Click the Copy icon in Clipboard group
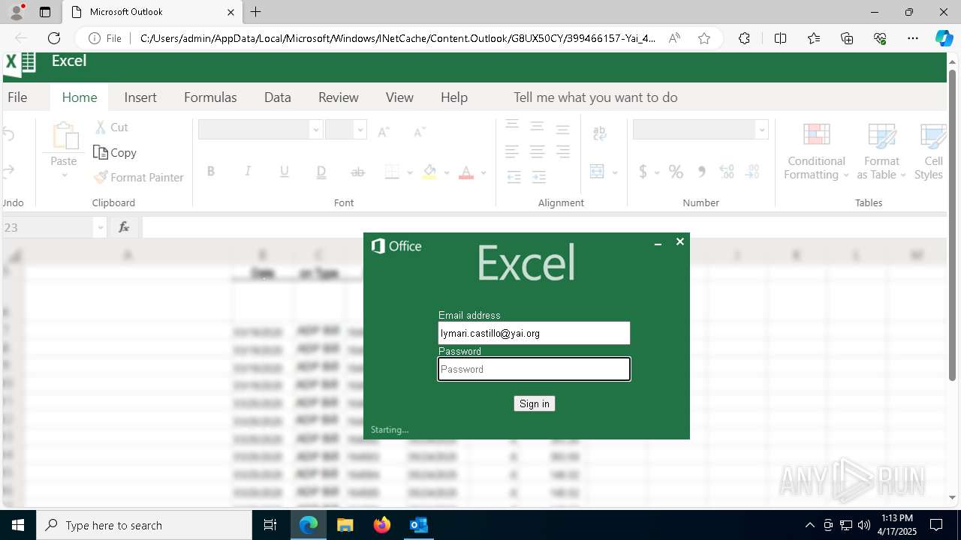 pyautogui.click(x=101, y=152)
